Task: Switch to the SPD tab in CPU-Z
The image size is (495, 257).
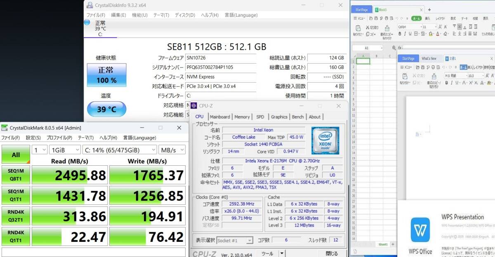Action: (x=260, y=117)
